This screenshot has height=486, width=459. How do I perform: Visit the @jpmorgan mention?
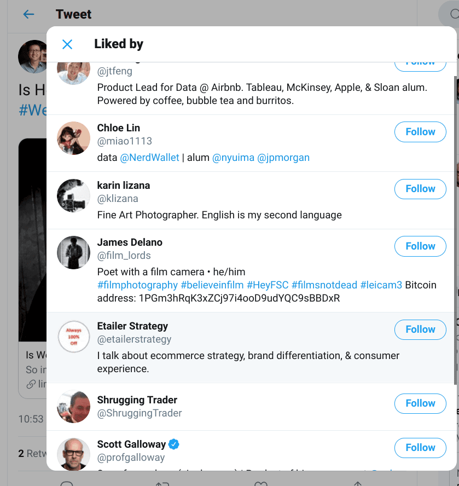(283, 158)
